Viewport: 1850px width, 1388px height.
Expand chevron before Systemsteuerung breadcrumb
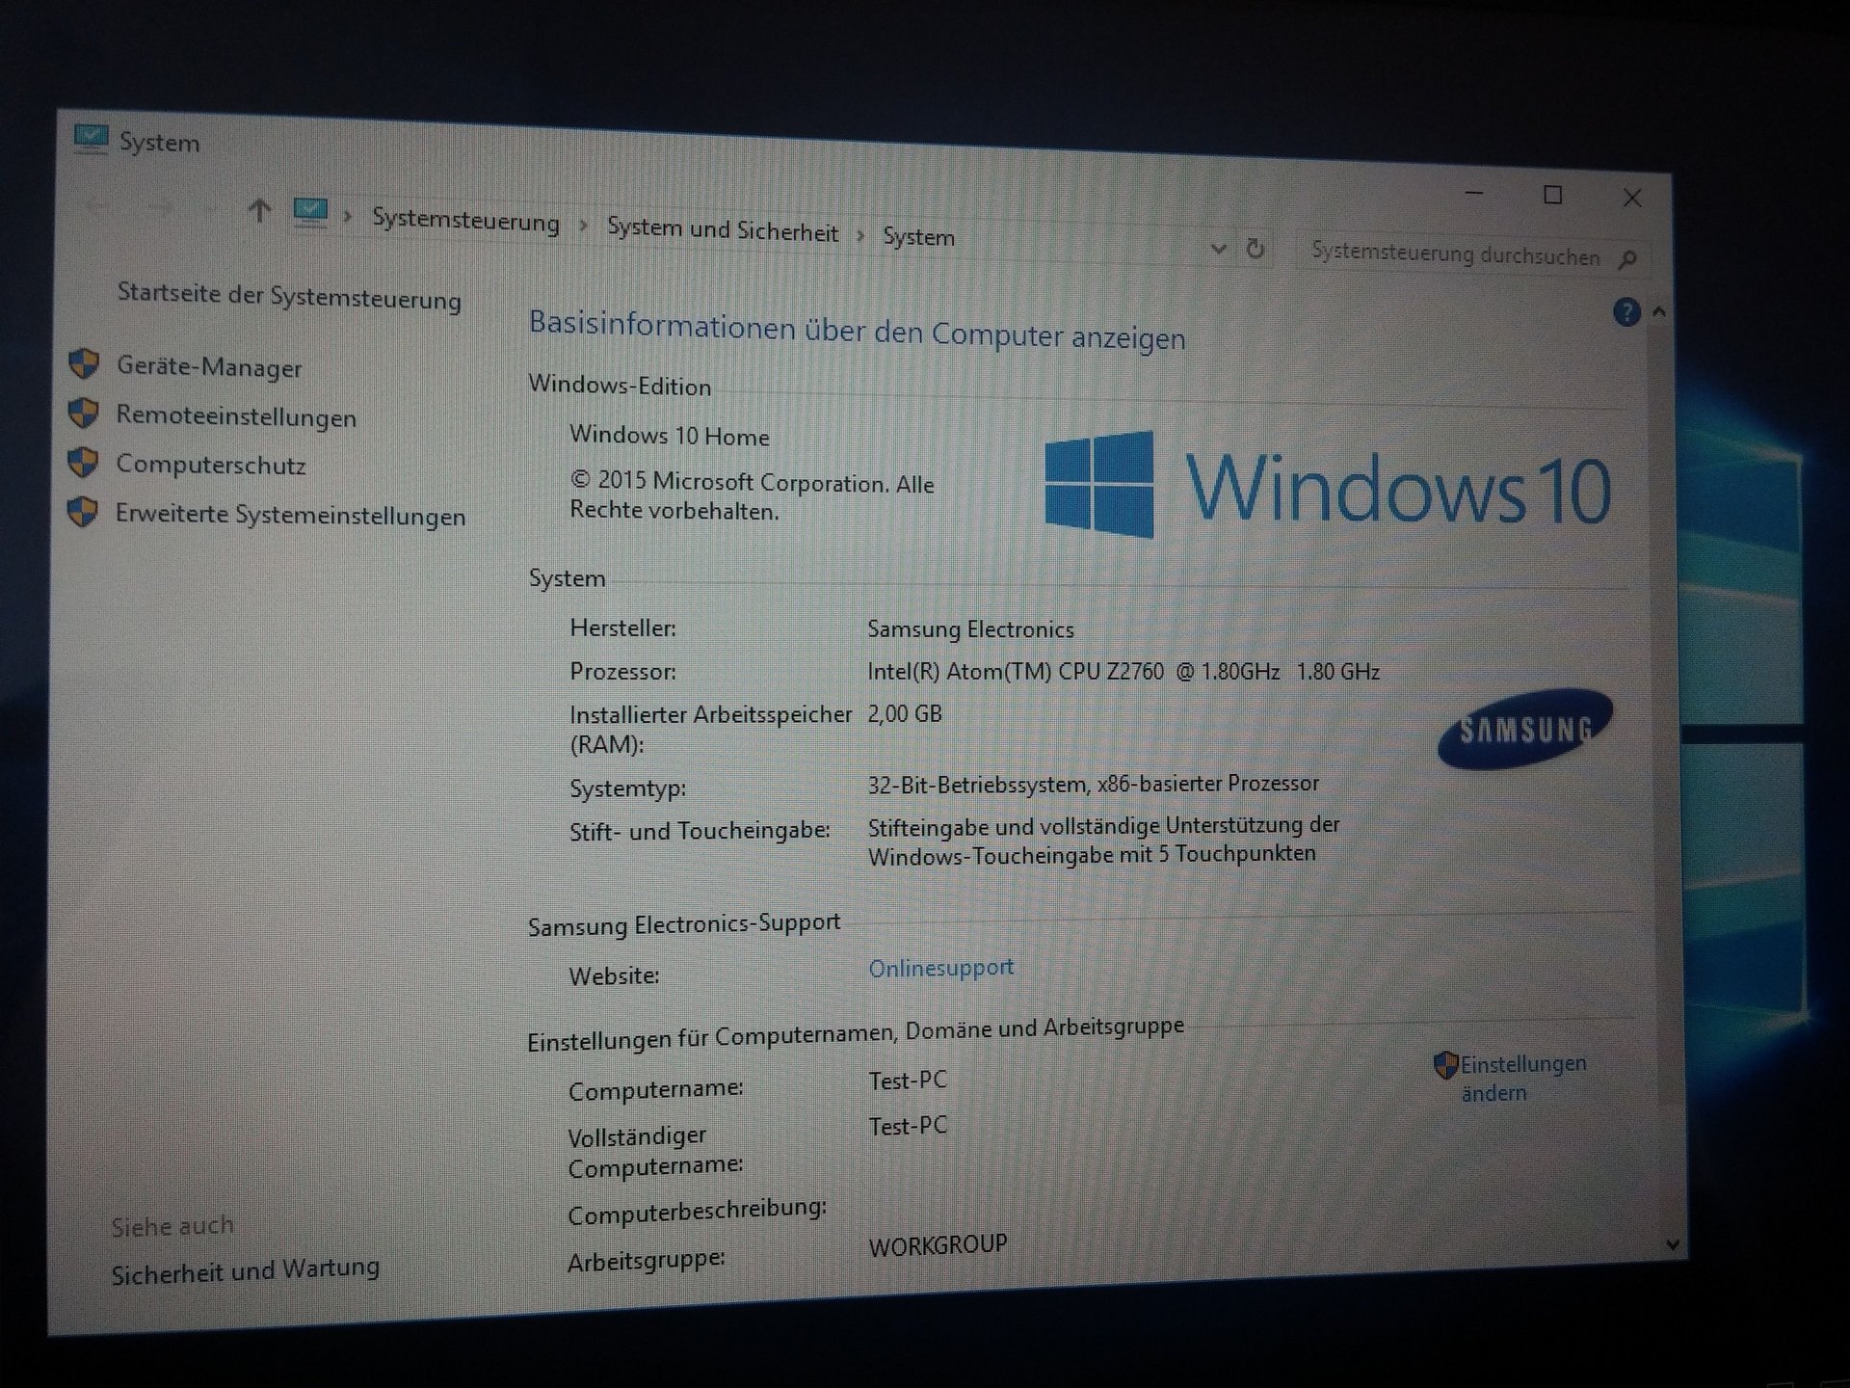348,216
